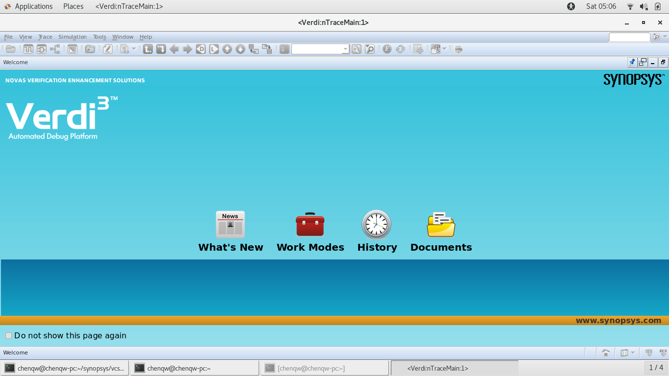Click the reload session rotating arrows icon

point(400,49)
